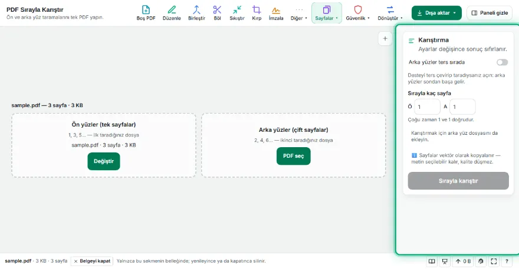Screen dimensions: 519x269
Task: Click PDF seç for back pages
Action: tap(293, 156)
